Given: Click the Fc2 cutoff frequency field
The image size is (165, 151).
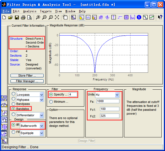Looking at the screenshot, I should (x=110, y=116).
